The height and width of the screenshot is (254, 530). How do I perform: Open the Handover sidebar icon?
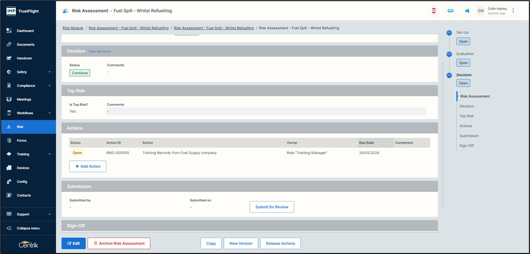(x=9, y=58)
